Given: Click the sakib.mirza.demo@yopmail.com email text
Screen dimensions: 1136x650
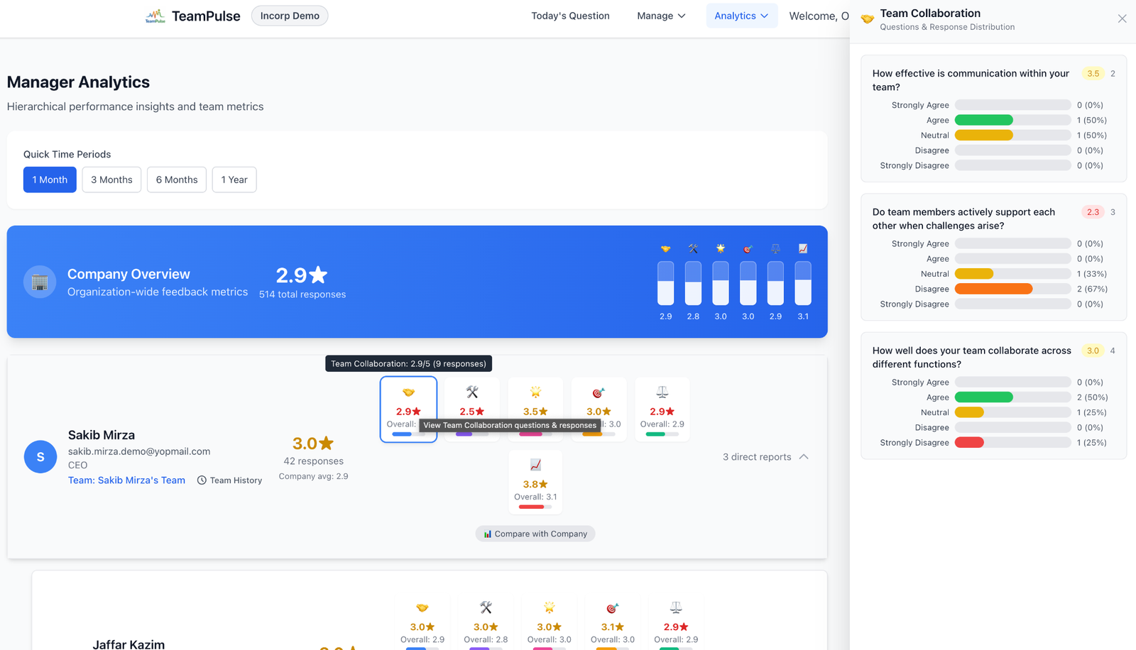Looking at the screenshot, I should pyautogui.click(x=139, y=451).
